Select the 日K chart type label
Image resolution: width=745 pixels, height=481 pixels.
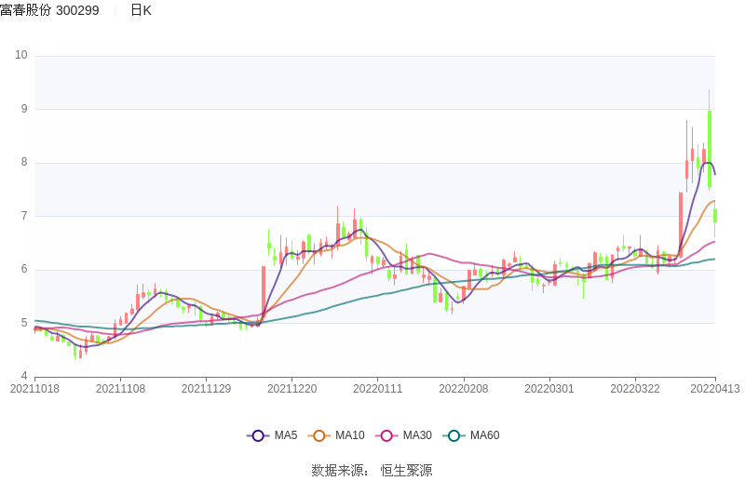(141, 10)
